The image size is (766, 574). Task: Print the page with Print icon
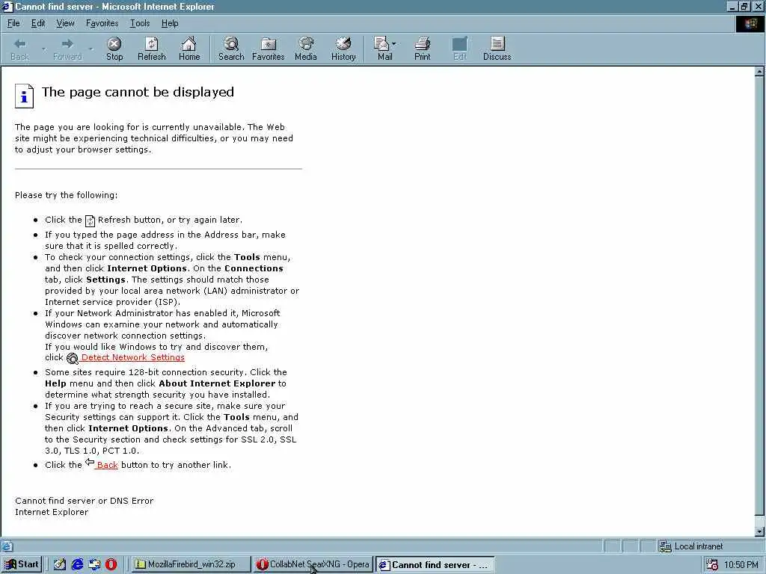tap(423, 49)
